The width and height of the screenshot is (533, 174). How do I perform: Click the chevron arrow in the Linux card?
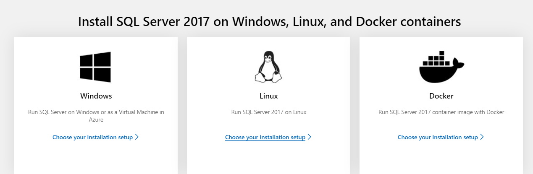[310, 137]
